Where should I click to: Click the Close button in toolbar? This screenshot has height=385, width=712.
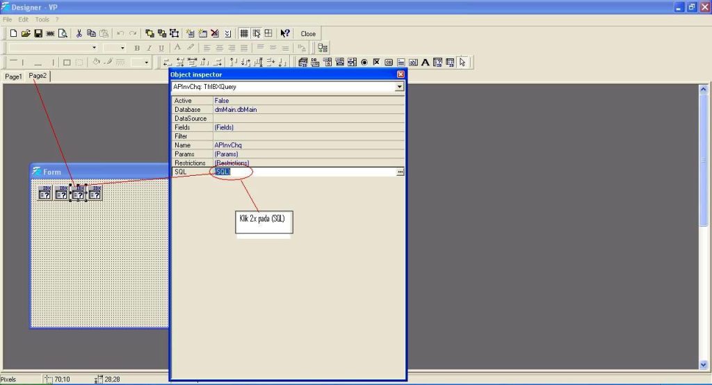click(x=308, y=33)
